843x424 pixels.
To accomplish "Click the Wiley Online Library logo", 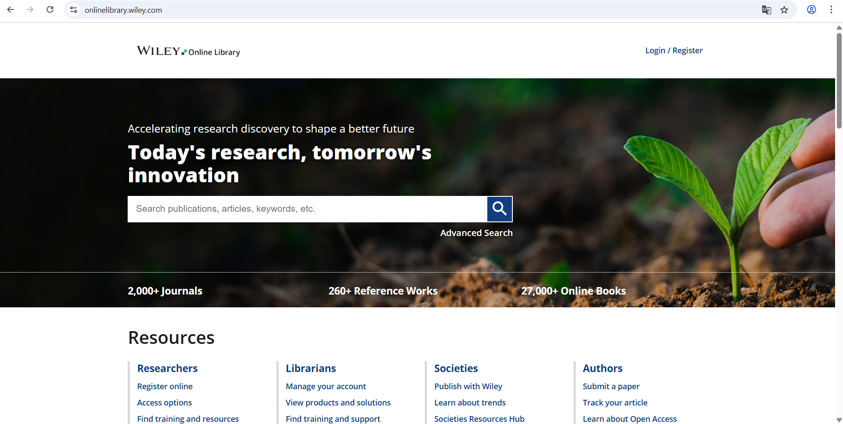I will (188, 51).
